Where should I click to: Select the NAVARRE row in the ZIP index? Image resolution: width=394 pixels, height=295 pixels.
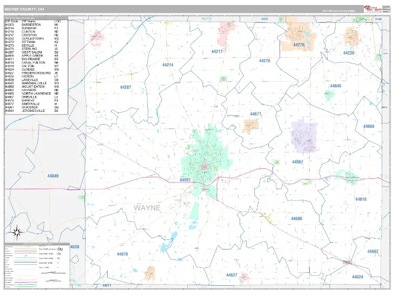(32, 90)
